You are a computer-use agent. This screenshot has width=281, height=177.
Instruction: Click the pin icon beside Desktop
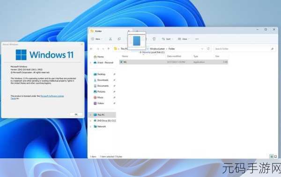[114, 74]
